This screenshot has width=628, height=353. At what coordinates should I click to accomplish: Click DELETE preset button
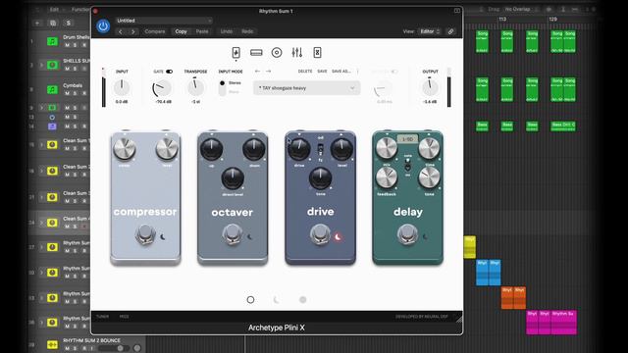coord(305,72)
